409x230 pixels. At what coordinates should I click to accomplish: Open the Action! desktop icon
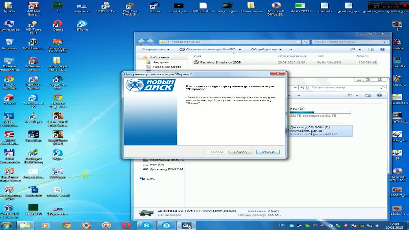9,99
